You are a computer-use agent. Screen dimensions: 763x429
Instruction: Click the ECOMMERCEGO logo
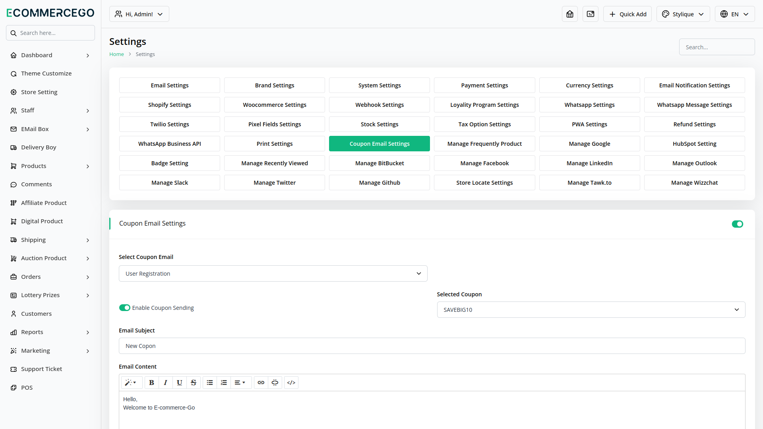coord(50,13)
